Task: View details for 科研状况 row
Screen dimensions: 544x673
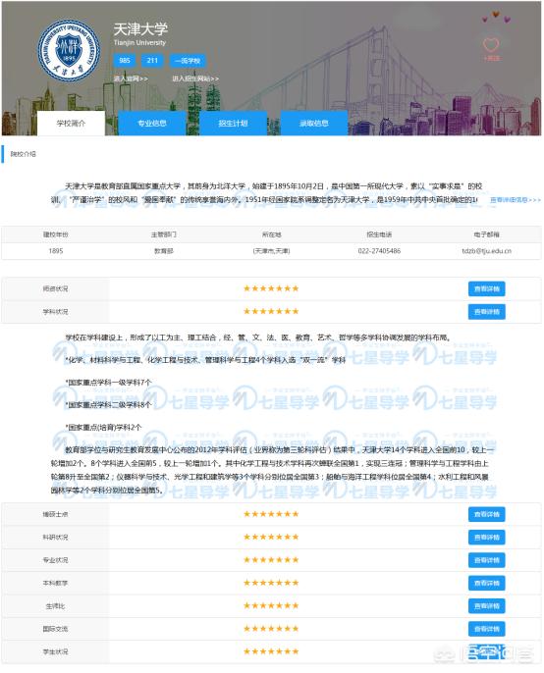Action: pyautogui.click(x=486, y=538)
